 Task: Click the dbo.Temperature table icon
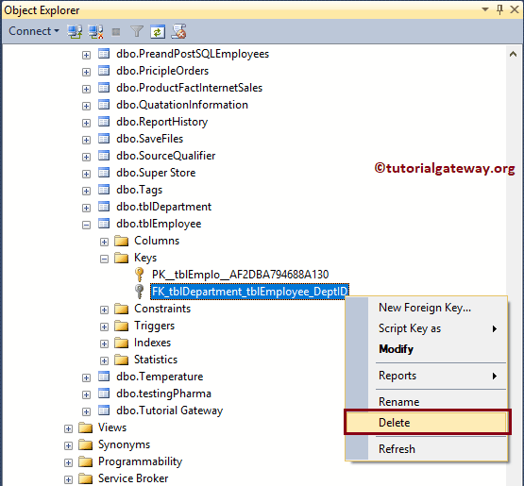(104, 377)
